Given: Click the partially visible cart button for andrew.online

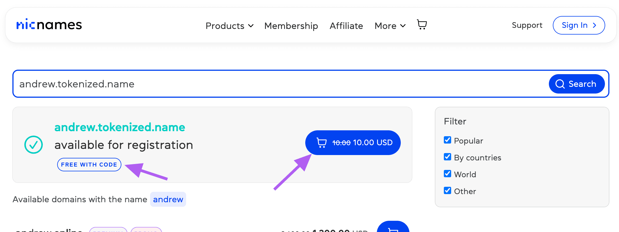Looking at the screenshot, I should (x=393, y=228).
